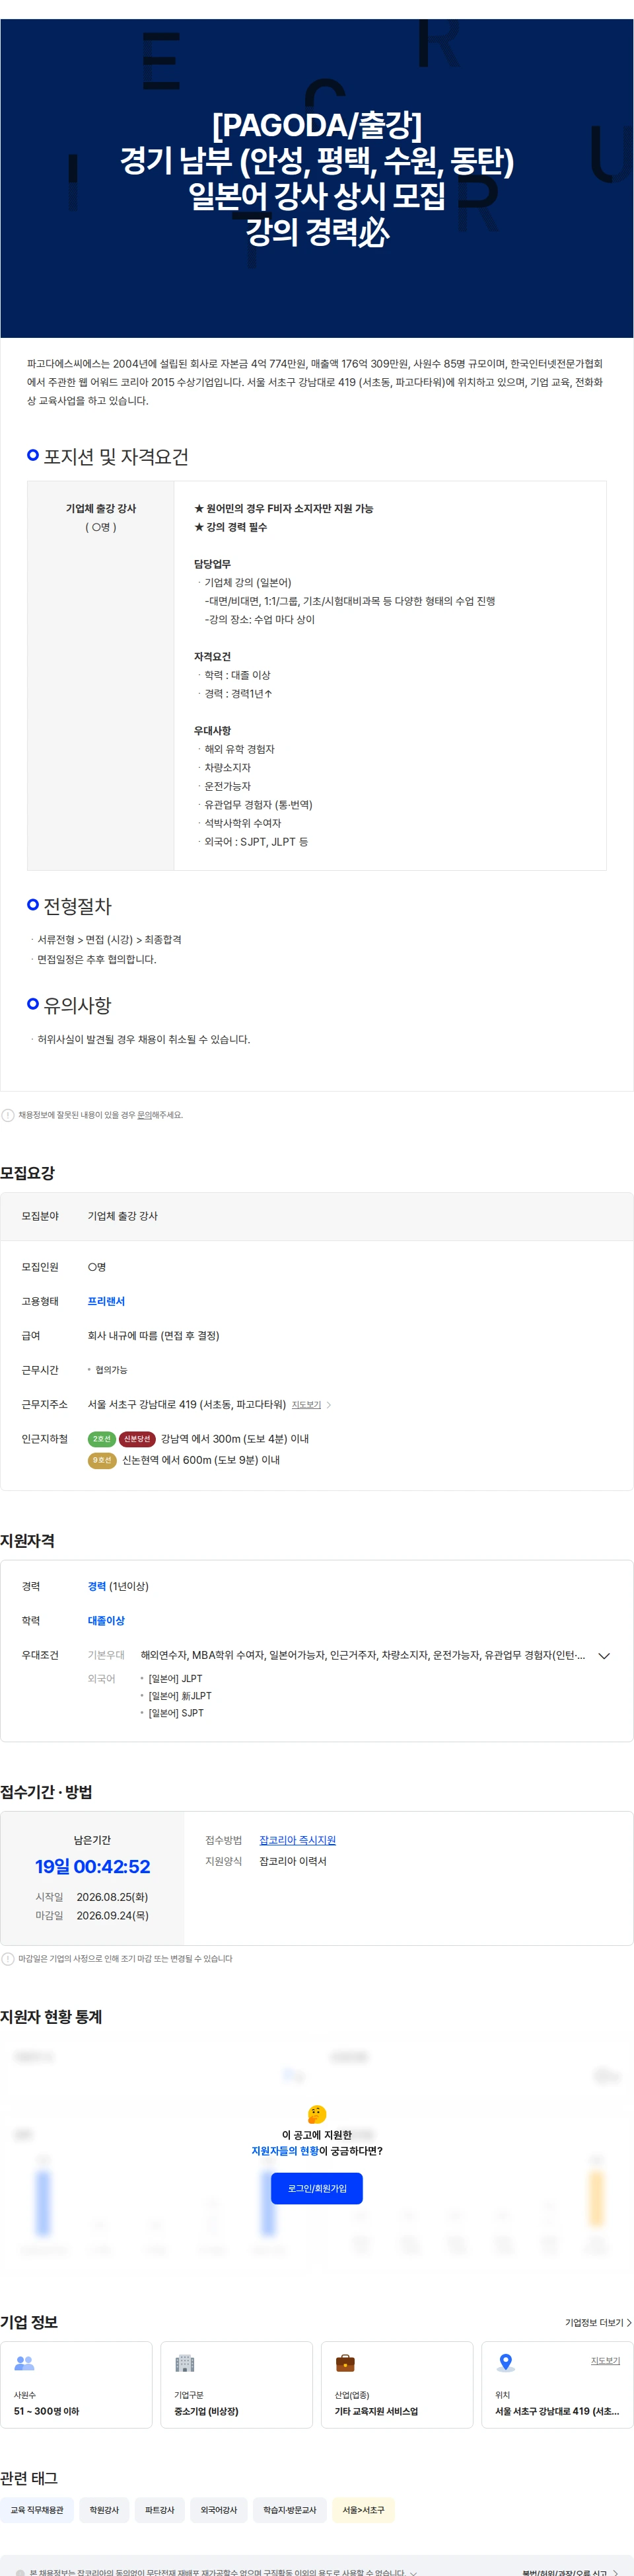Open 지도보기 beside the work address
Screen dimensions: 634x2576
coord(306,1405)
